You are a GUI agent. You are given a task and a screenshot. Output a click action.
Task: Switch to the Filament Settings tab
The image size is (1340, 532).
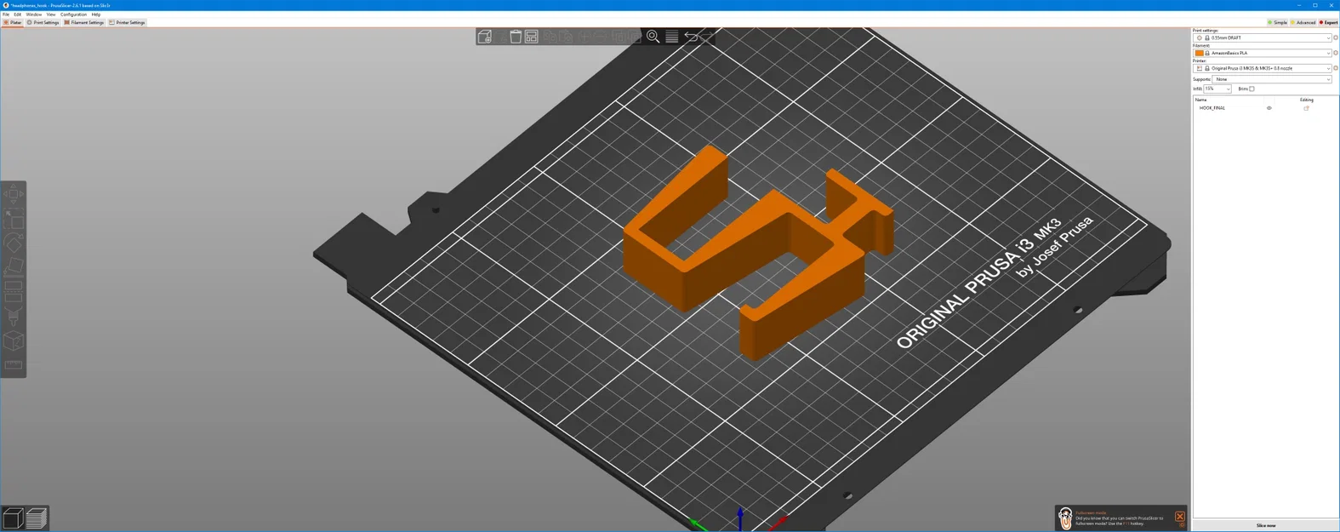tap(84, 23)
